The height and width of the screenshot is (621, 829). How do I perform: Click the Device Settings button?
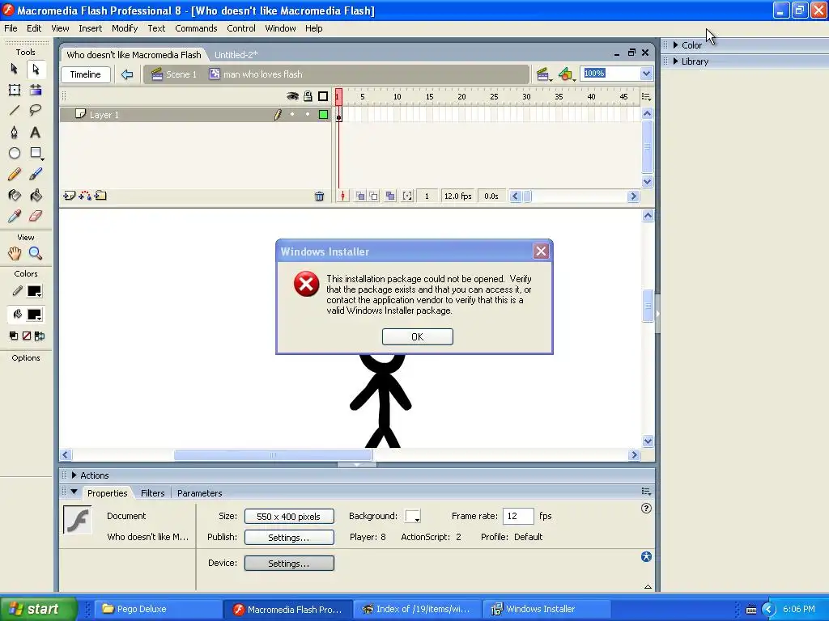289,564
